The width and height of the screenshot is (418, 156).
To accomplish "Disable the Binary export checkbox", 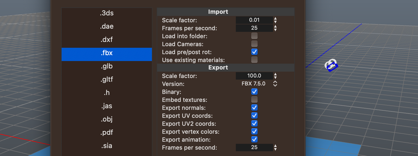I will [254, 92].
